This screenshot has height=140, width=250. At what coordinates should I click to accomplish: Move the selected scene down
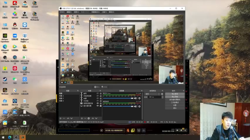[72, 119]
